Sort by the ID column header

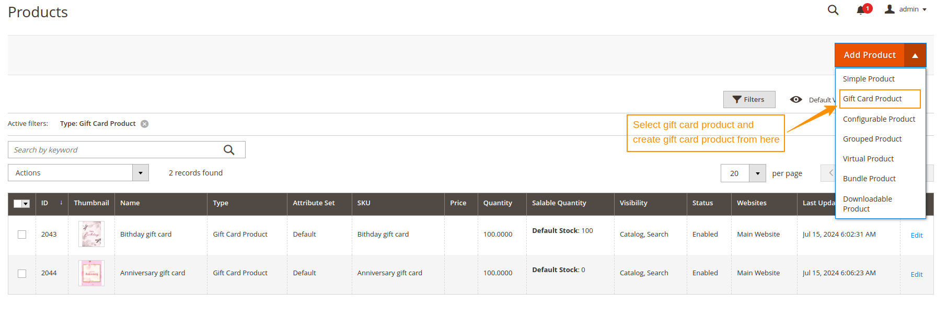[x=52, y=203]
